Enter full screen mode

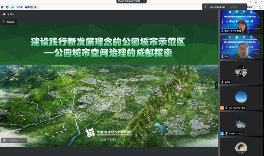point(261,7)
